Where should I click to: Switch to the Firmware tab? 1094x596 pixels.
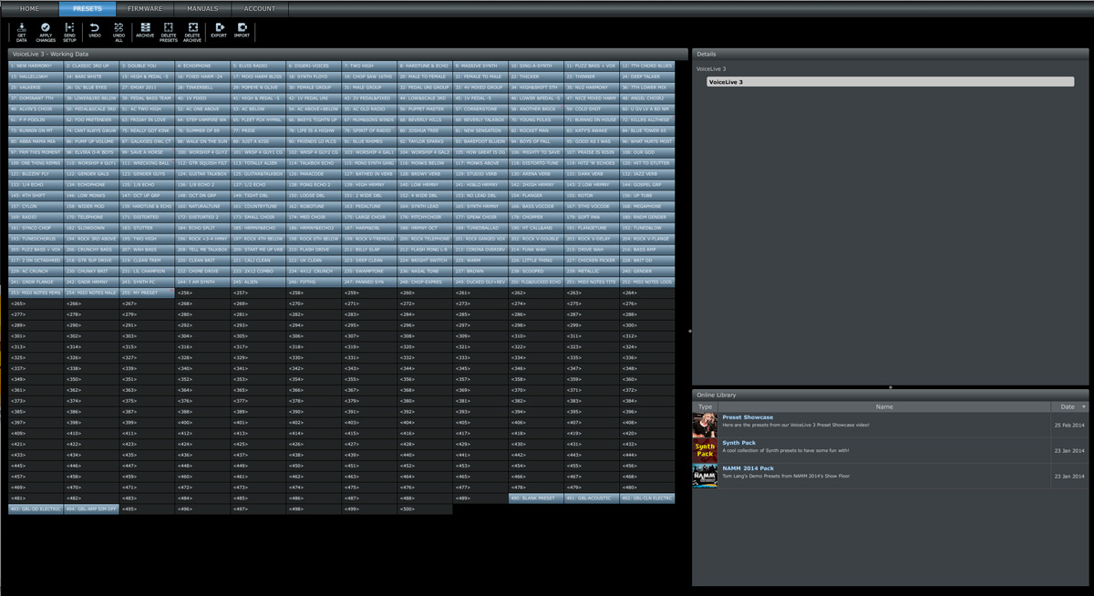pyautogui.click(x=145, y=8)
